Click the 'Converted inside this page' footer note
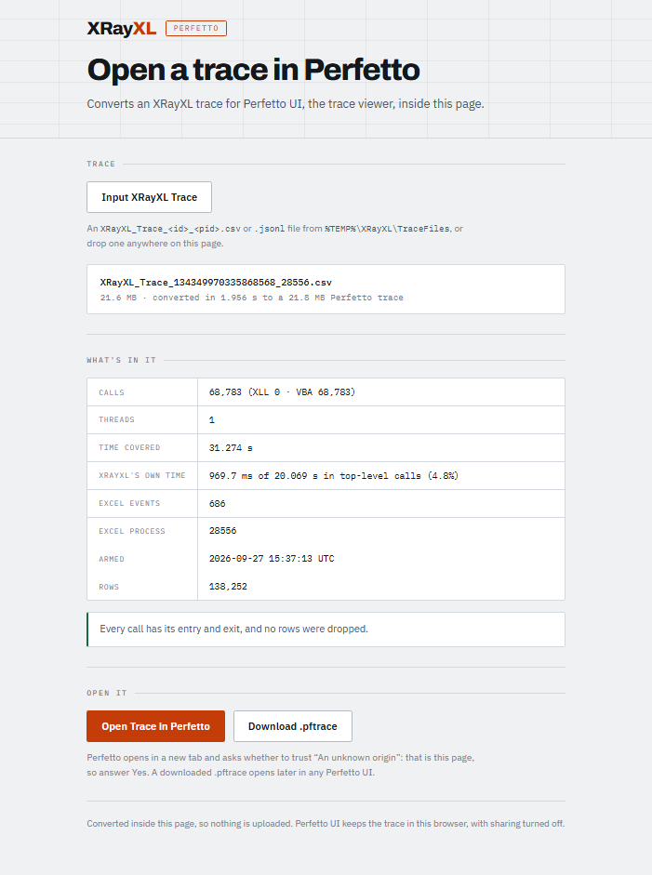This screenshot has height=875, width=652. pyautogui.click(x=326, y=824)
